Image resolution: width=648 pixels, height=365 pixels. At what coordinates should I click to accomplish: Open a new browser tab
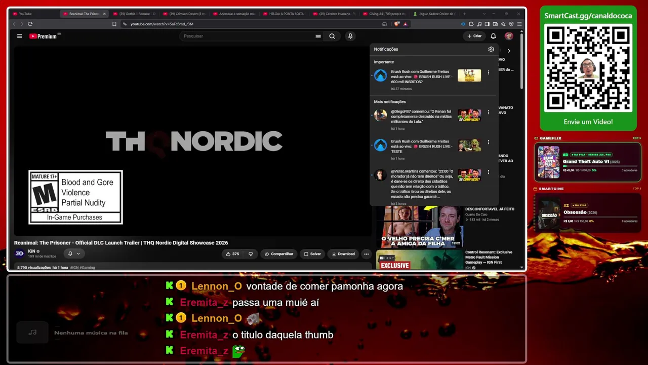(464, 14)
